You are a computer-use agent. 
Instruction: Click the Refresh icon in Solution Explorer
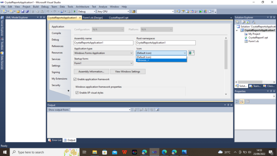248,22
